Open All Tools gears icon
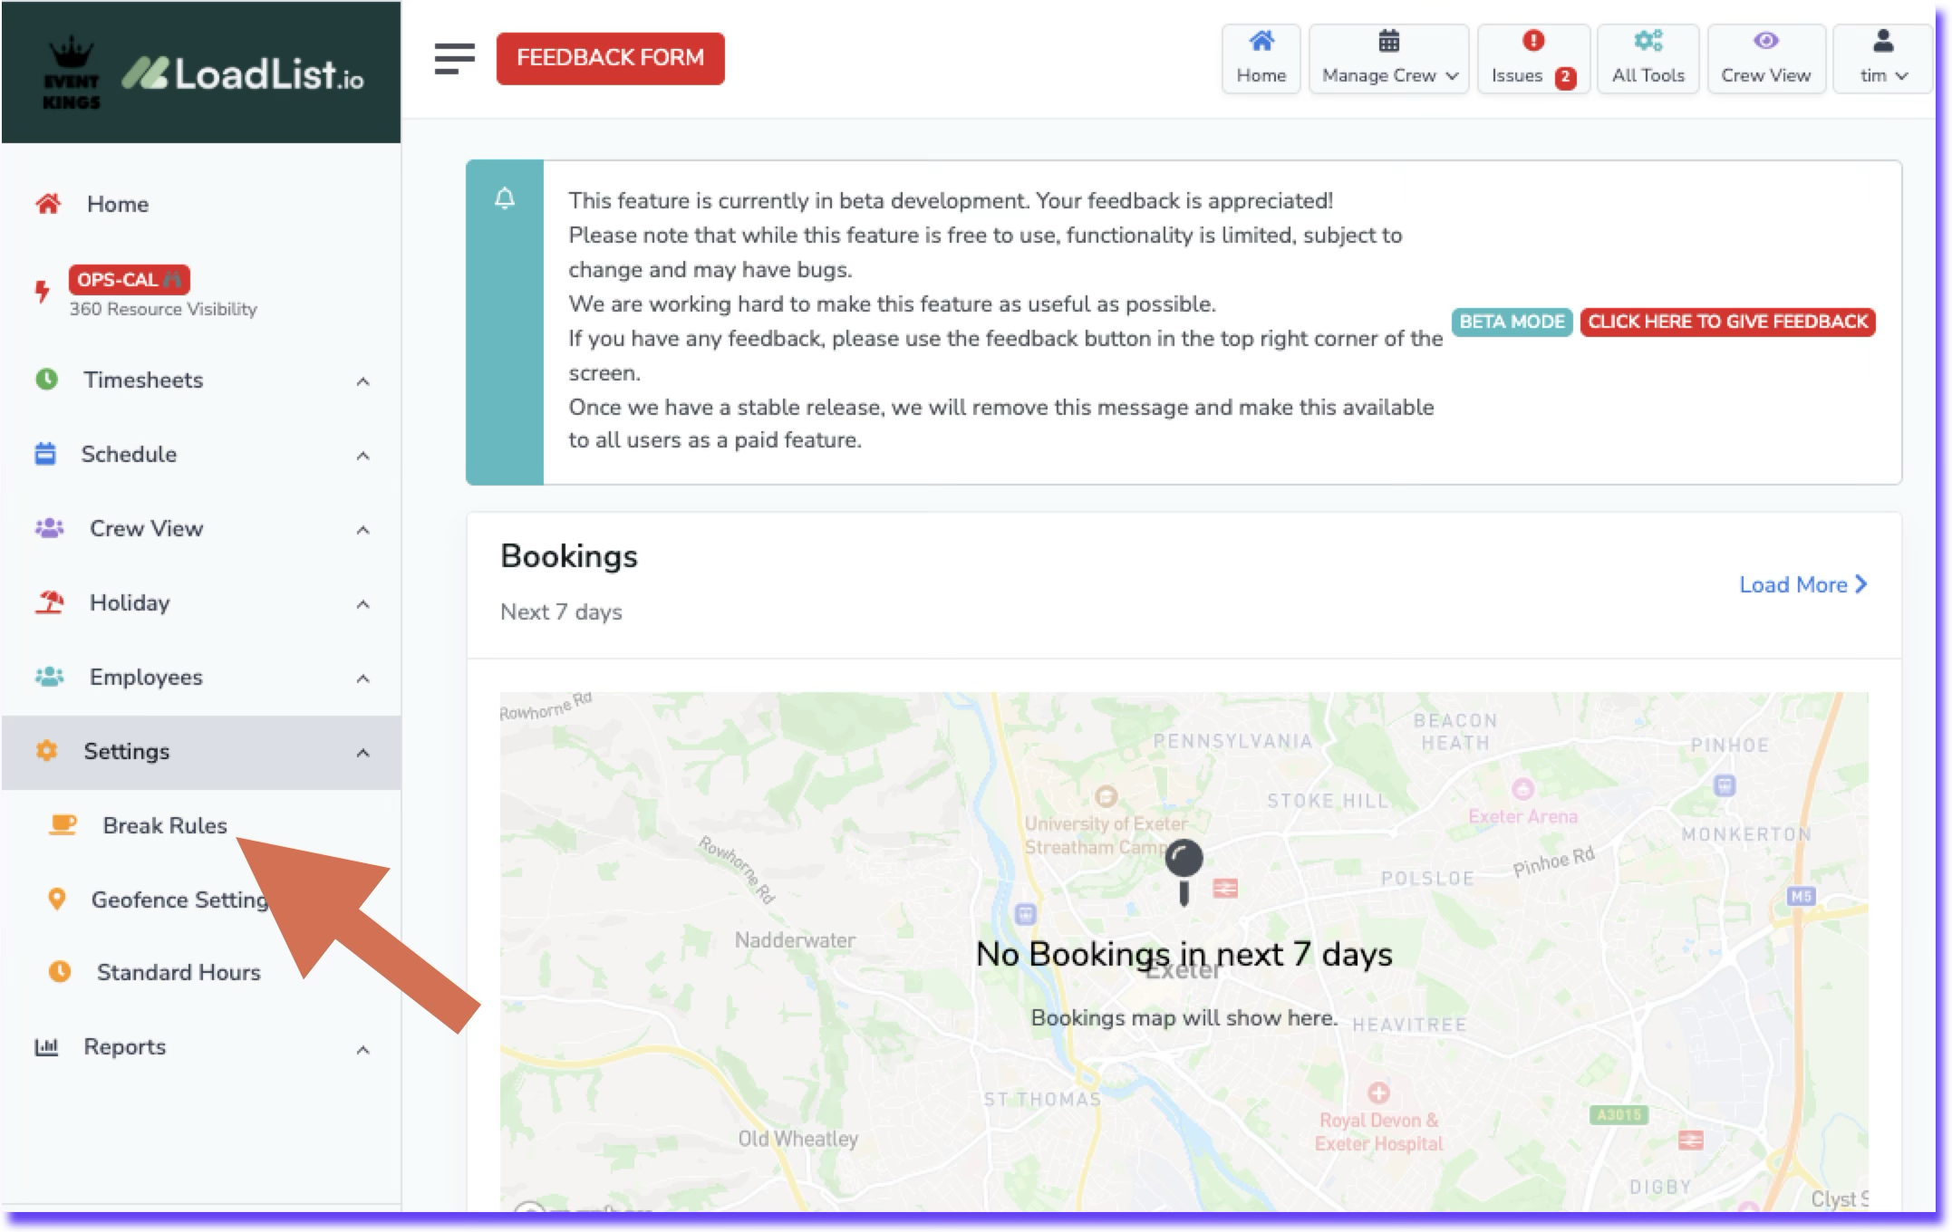The image size is (1952, 1232). point(1648,41)
